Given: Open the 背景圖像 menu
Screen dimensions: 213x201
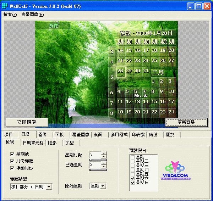Looking at the screenshot, I should 32,15.
